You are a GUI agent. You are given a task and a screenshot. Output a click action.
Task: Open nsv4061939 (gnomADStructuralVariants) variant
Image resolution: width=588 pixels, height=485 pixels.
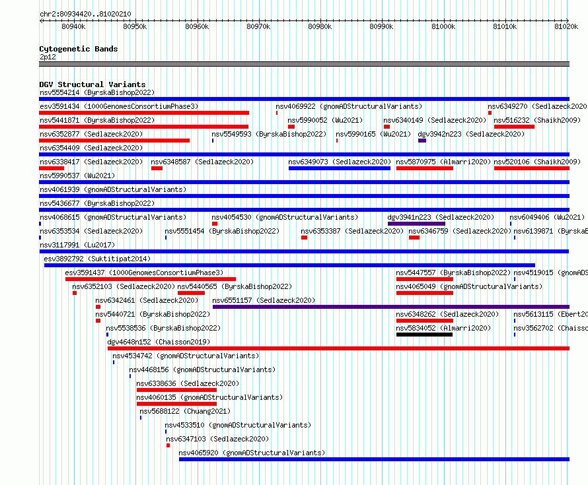point(113,189)
